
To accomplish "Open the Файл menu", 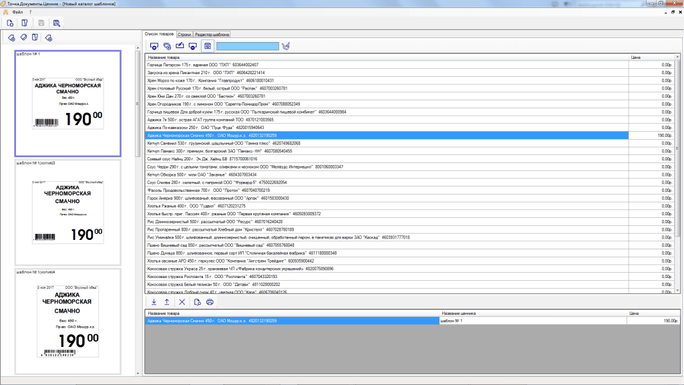I will point(17,12).
